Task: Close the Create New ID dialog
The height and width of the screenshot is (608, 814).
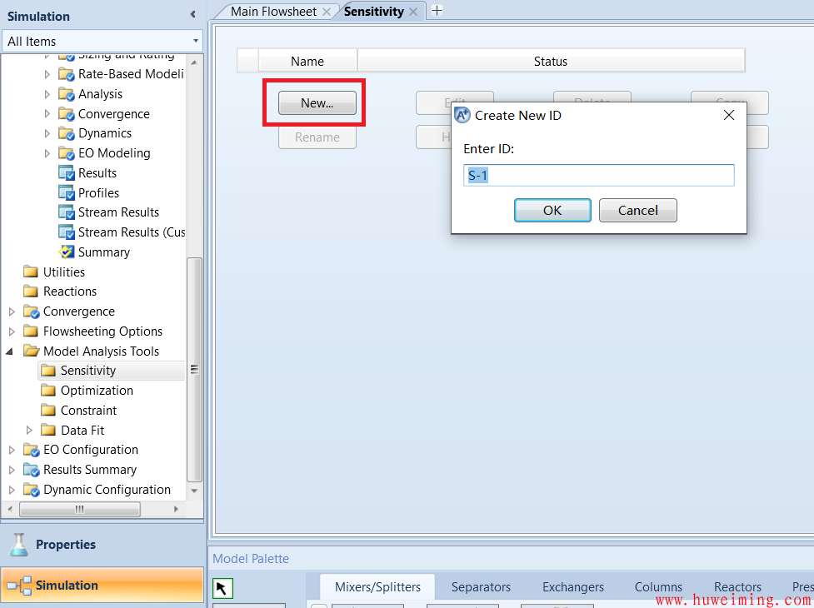Action: 728,116
